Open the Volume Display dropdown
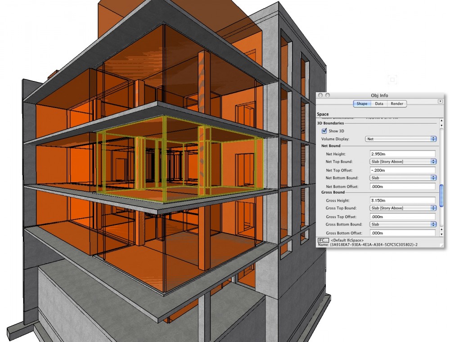The image size is (450, 342). (x=400, y=139)
